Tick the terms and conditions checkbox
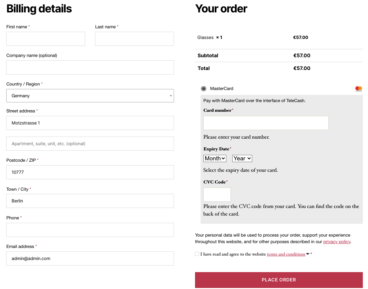 [197, 254]
